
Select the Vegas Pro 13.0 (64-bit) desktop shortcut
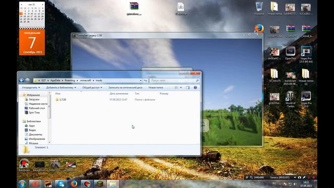point(306,54)
